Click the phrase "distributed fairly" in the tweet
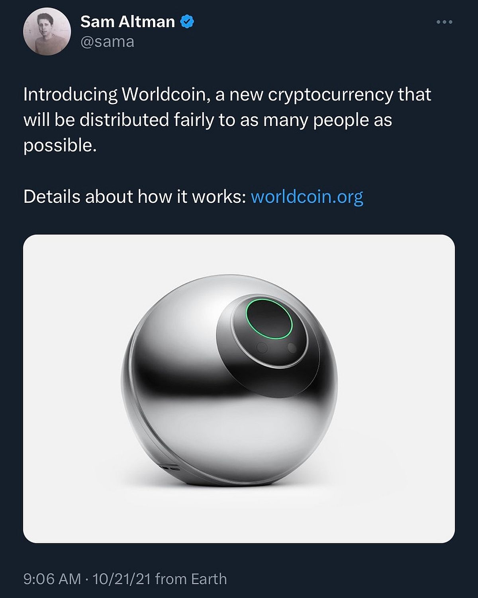478x598 pixels. pyautogui.click(x=147, y=120)
